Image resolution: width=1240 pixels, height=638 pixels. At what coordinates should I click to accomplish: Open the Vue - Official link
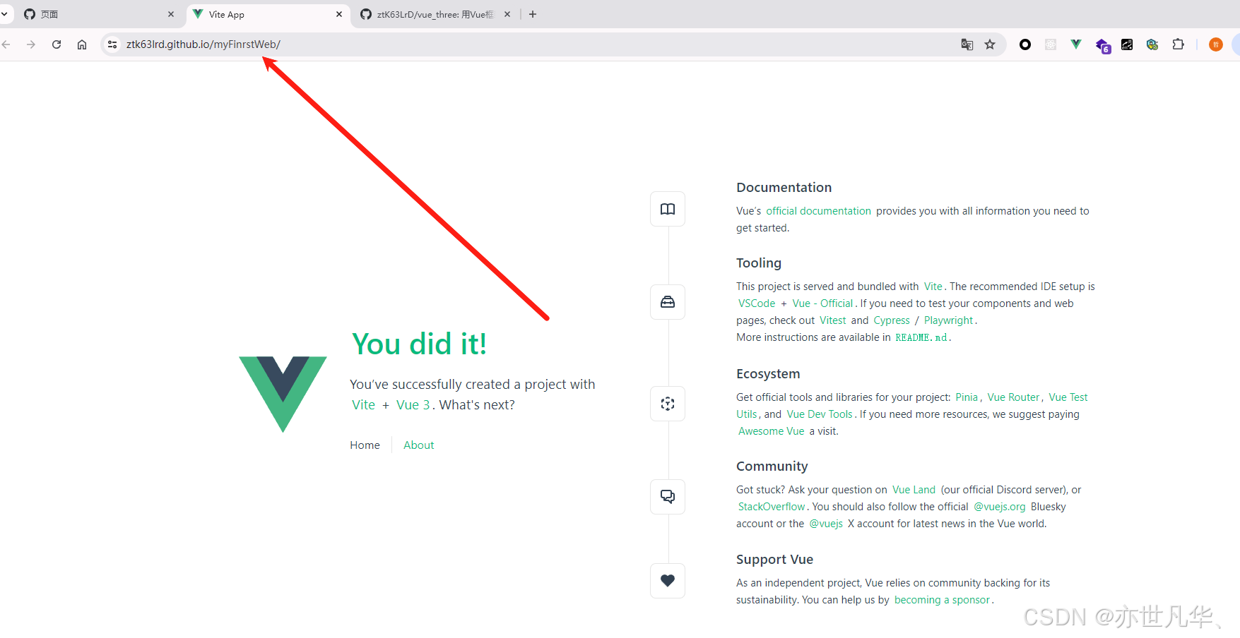[822, 303]
